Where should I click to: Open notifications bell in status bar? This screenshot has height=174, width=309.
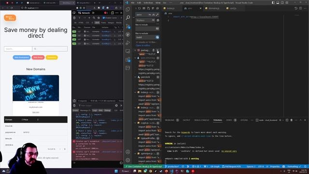[305, 166]
